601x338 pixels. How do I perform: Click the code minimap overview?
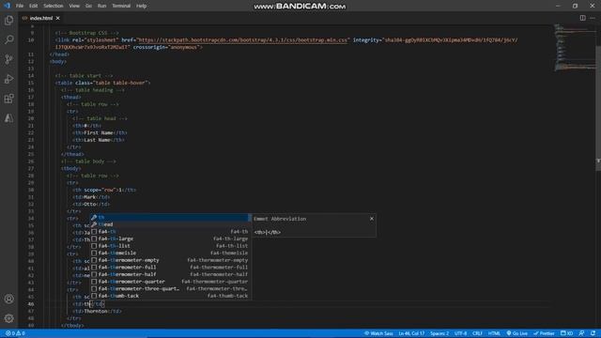pos(574,48)
